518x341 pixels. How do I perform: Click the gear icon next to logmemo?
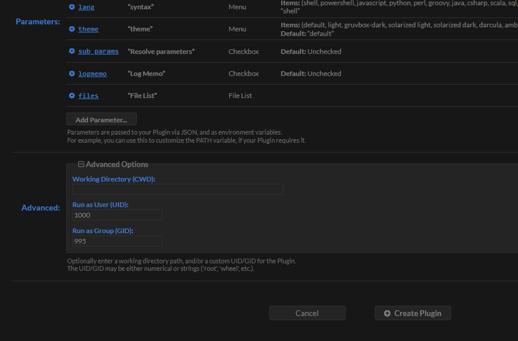[x=72, y=74]
